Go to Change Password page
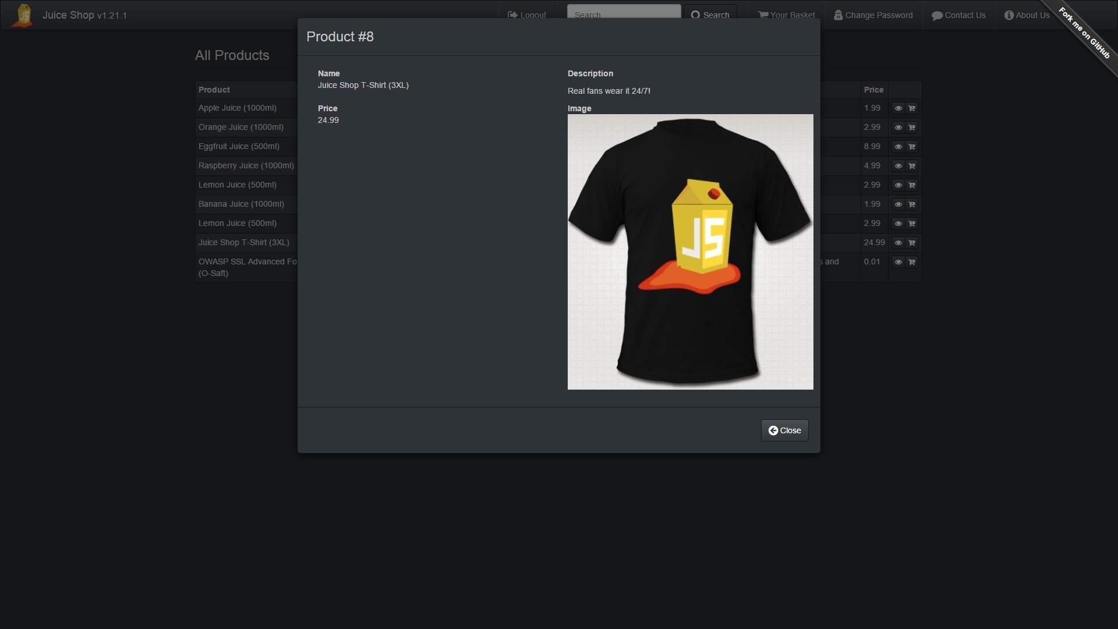The width and height of the screenshot is (1118, 629). tap(873, 15)
